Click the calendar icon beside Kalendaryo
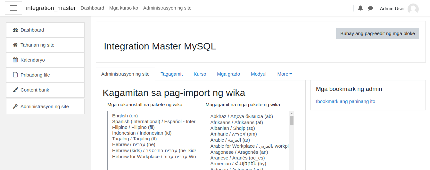 tap(15, 60)
